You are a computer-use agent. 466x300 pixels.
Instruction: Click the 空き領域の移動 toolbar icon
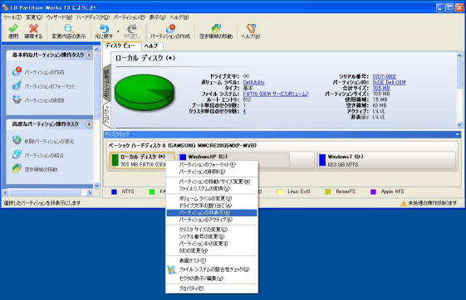click(x=216, y=29)
